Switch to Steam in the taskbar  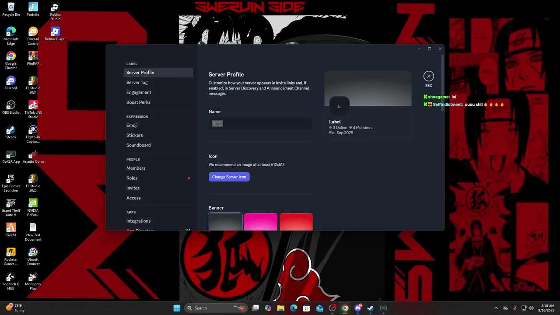click(371, 308)
